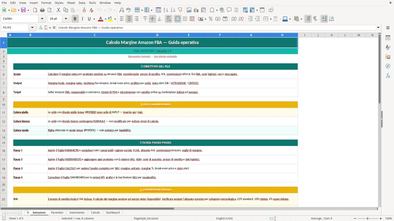Toggle Center Horizontally alignment
This screenshot has height=221, width=394.
[129, 19]
